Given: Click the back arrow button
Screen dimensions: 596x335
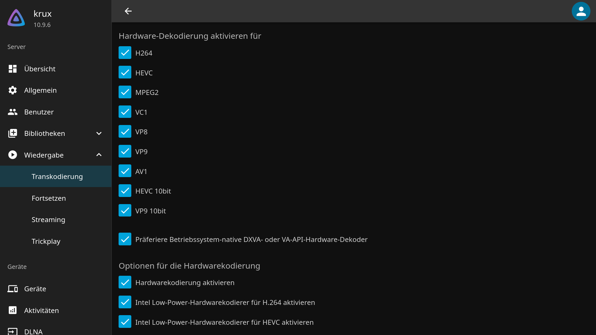Looking at the screenshot, I should point(128,11).
